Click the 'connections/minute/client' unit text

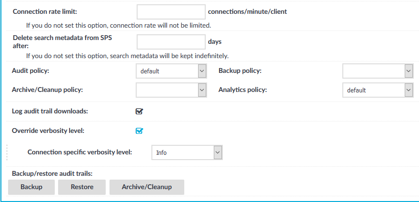248,12
